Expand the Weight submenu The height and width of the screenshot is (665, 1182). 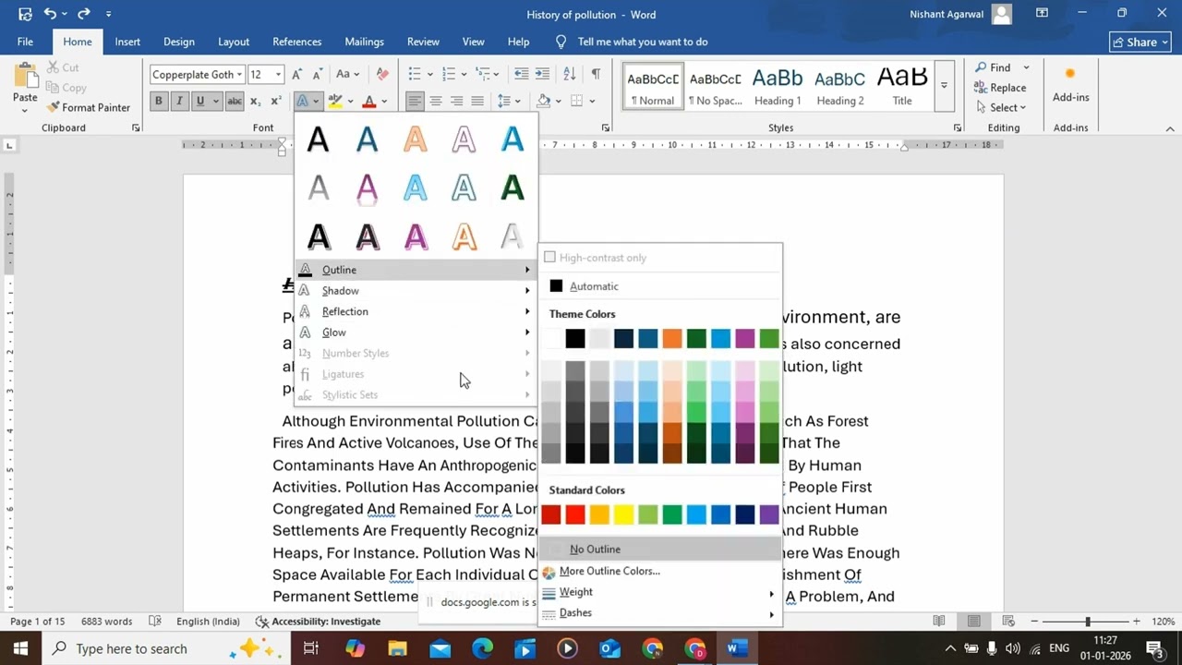click(660, 592)
